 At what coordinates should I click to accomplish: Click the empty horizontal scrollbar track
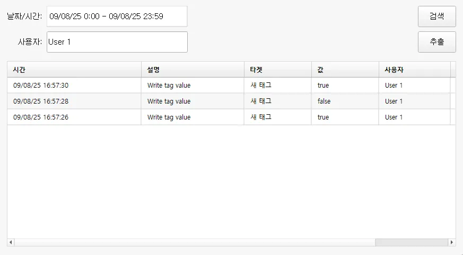tap(191, 242)
